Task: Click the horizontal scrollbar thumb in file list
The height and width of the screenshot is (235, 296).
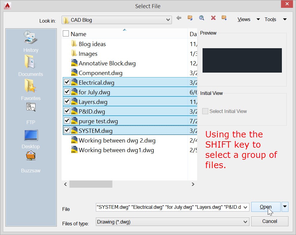Action: (91, 184)
